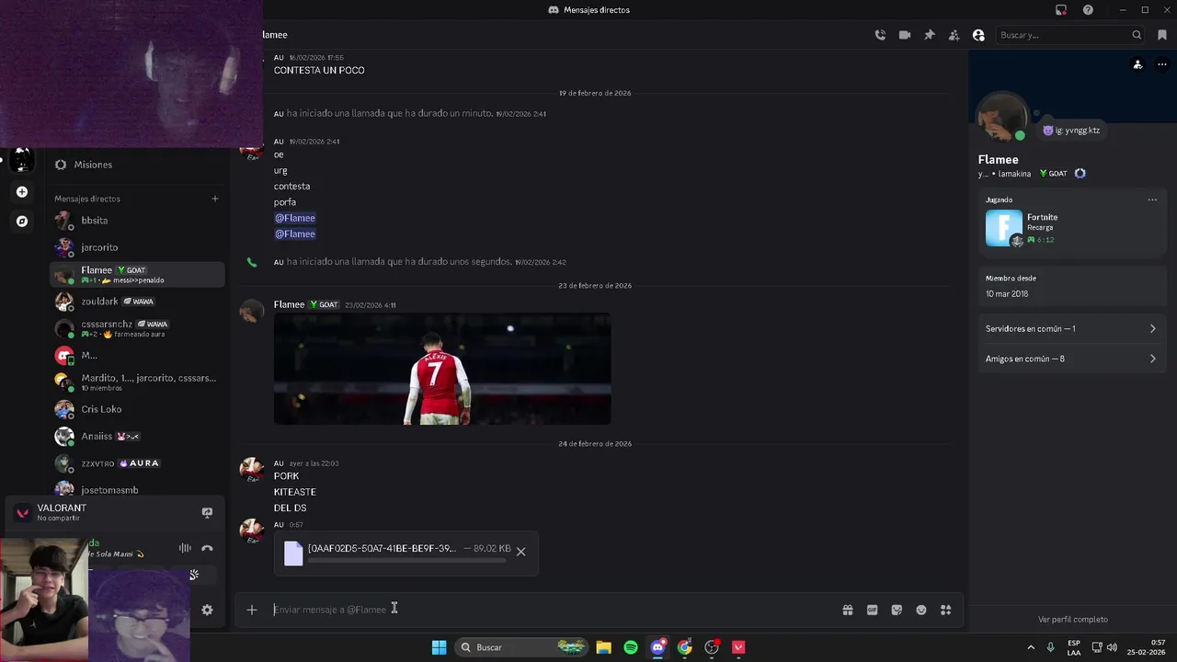The width and height of the screenshot is (1177, 662).
Task: Click Flamee's username above the image message
Action: pyautogui.click(x=289, y=304)
